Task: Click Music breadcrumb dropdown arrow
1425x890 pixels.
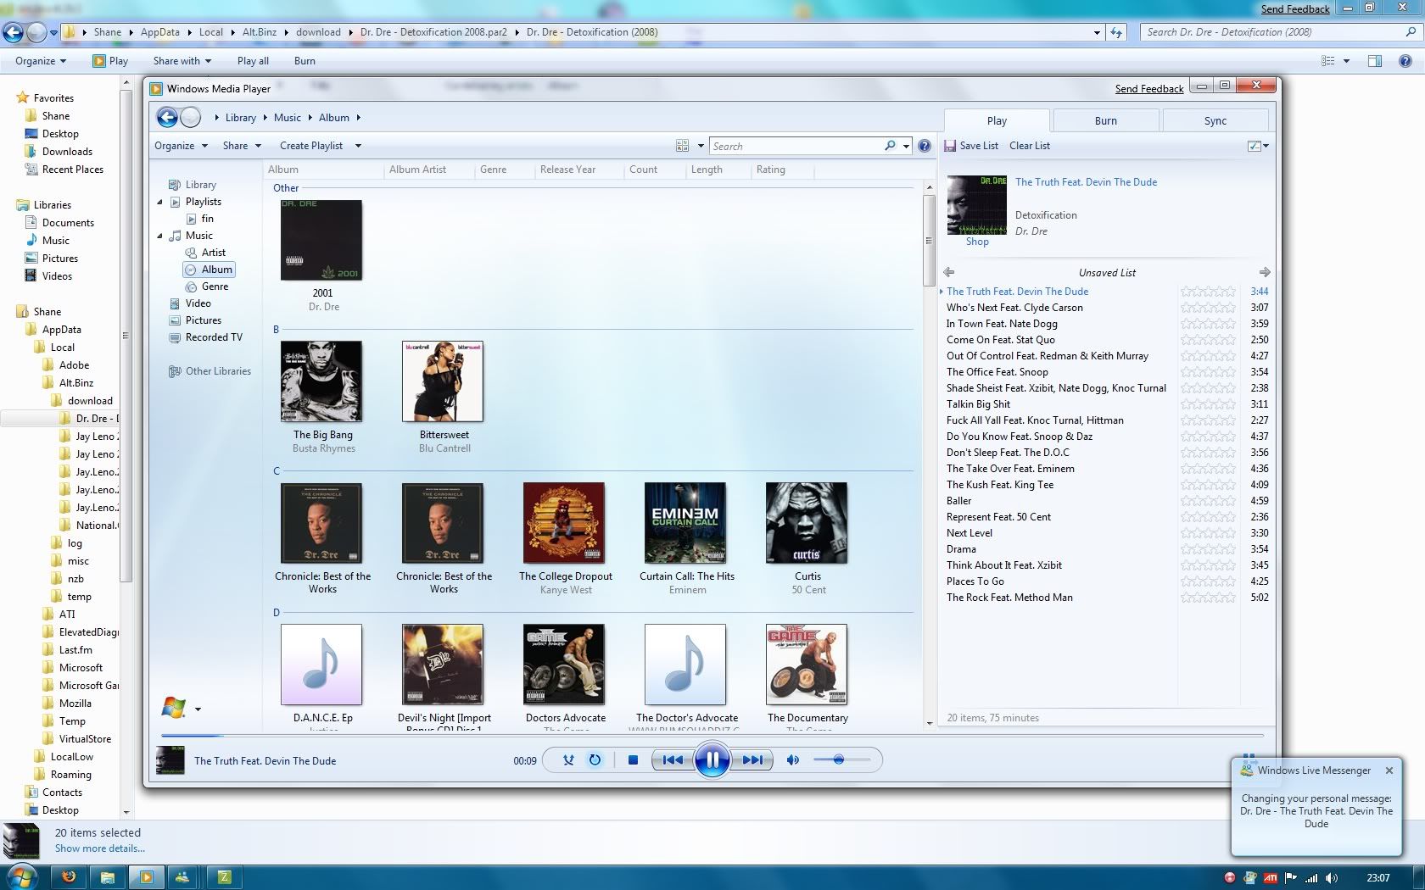Action: (x=309, y=118)
